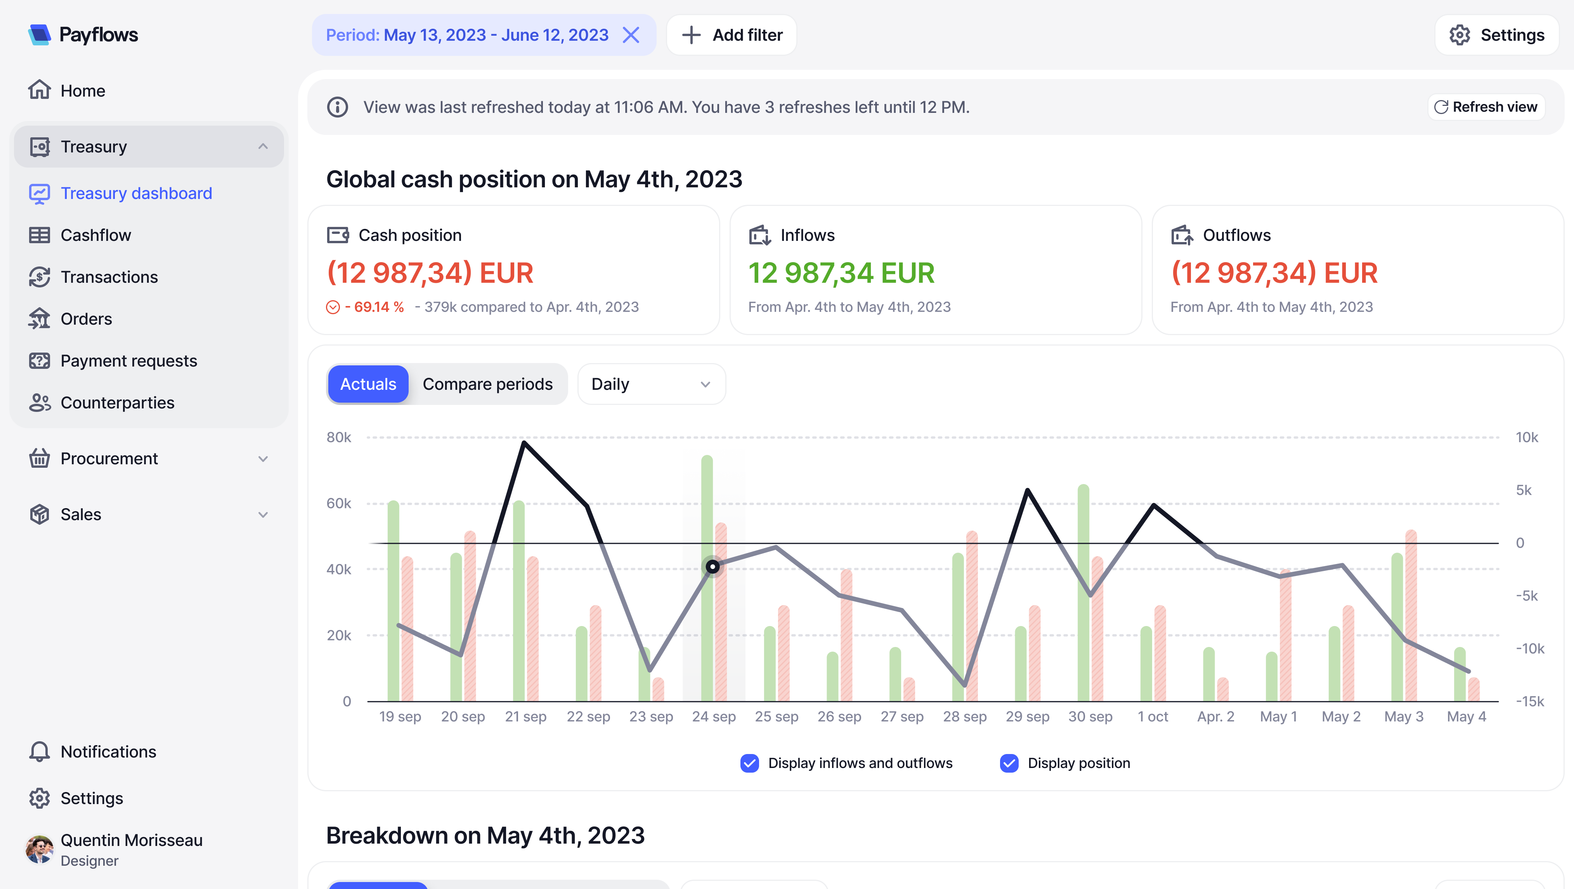
Task: Open Home via its house icon
Action: (39, 90)
